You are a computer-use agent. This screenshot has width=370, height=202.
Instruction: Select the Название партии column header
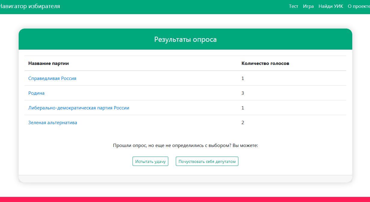[48, 63]
